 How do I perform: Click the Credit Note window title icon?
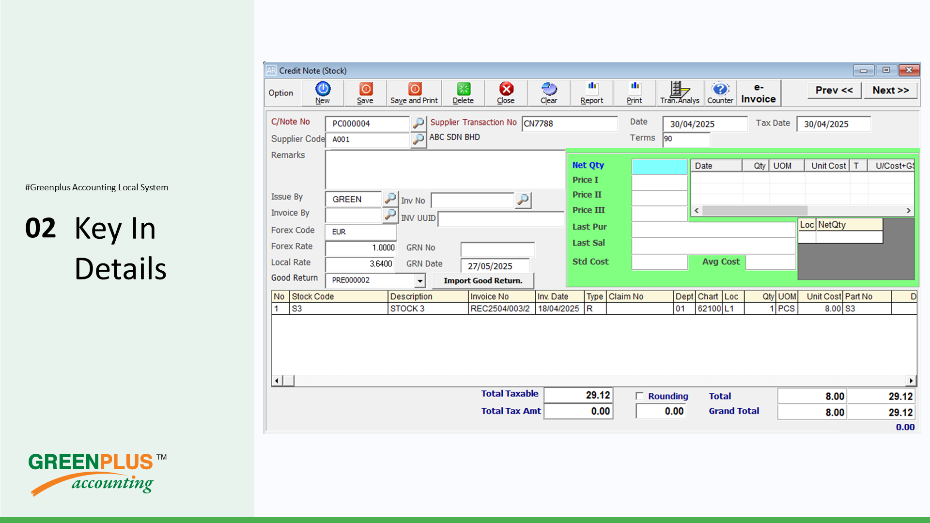[x=271, y=70]
